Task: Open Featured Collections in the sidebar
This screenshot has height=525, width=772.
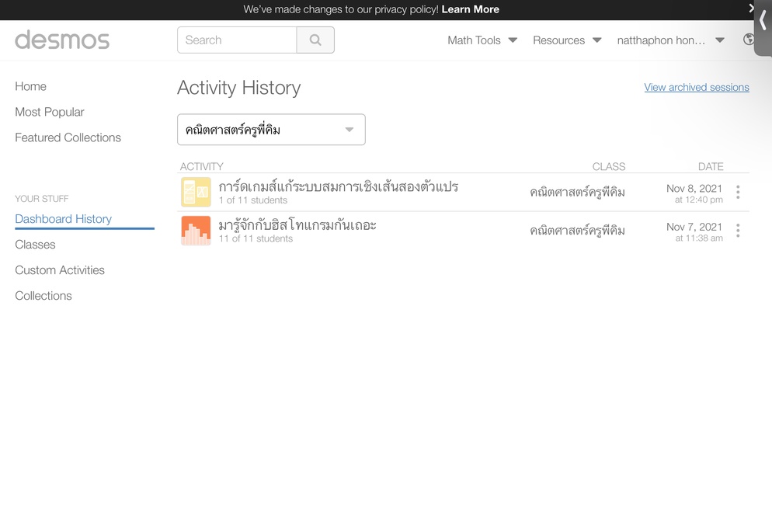Action: [x=68, y=137]
